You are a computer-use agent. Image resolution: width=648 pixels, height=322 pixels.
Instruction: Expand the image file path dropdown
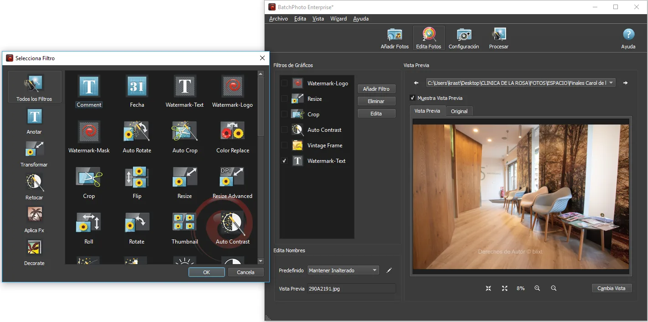(611, 83)
